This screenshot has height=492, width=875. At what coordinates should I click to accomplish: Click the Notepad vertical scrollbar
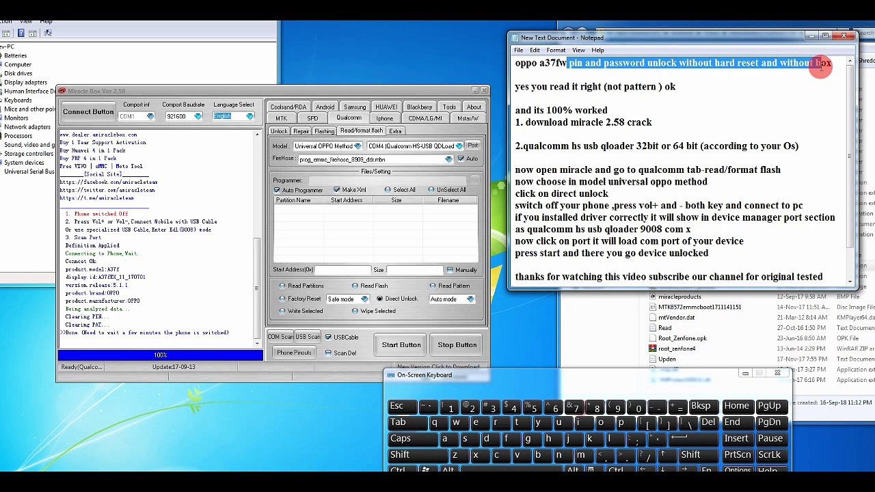(850, 169)
